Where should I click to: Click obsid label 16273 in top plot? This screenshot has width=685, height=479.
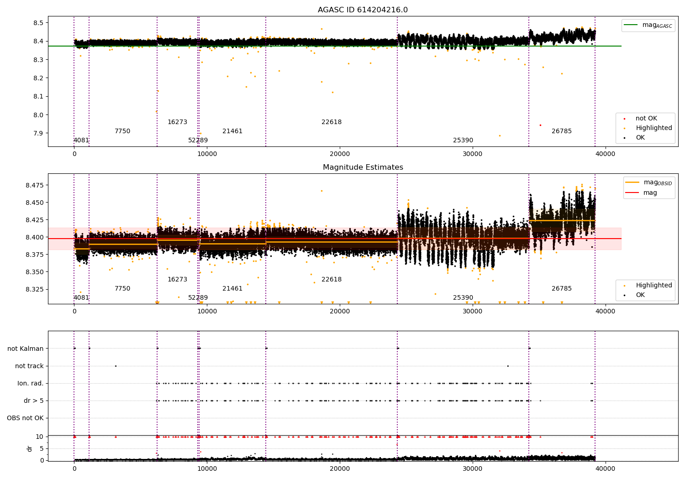coord(177,122)
